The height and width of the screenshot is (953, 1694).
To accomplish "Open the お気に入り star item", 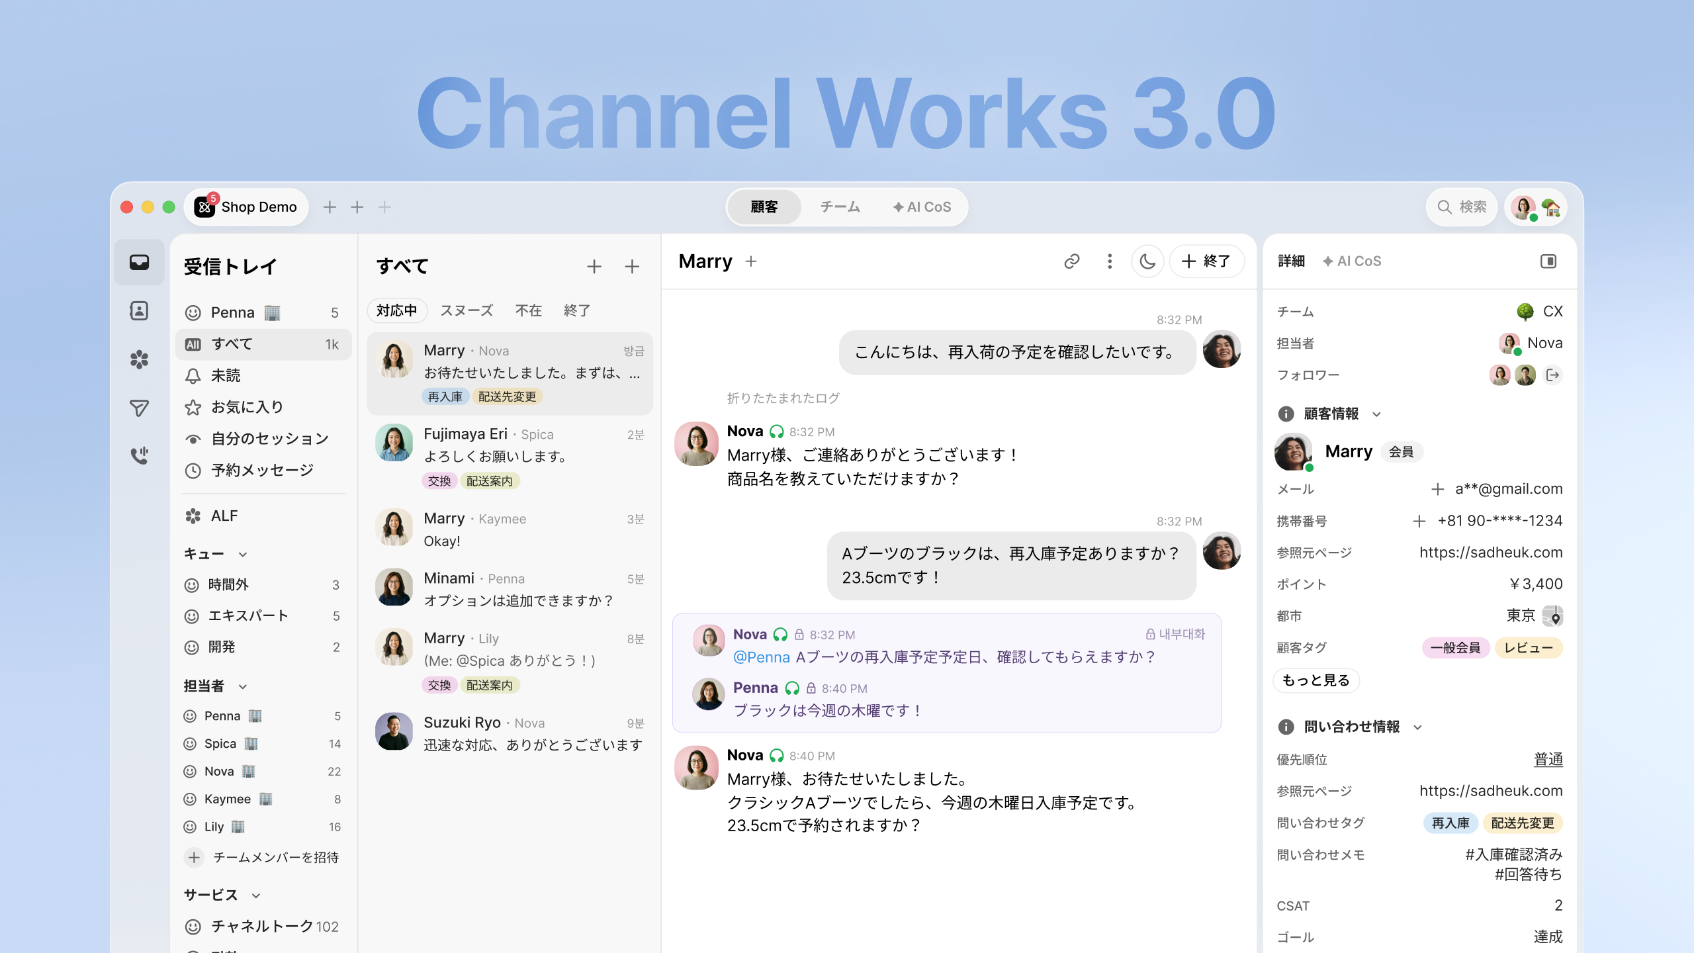I will tap(263, 407).
